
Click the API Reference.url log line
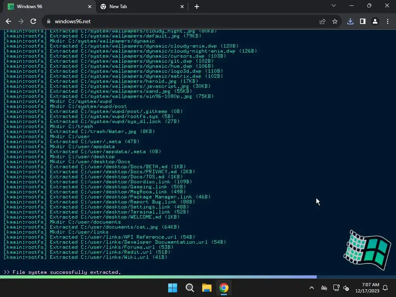(99, 237)
